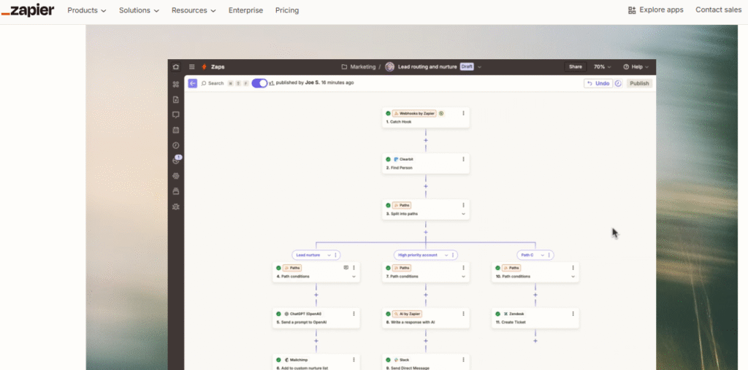748x370 pixels.
Task: Open the history clock icon in sidebar
Action: click(176, 145)
